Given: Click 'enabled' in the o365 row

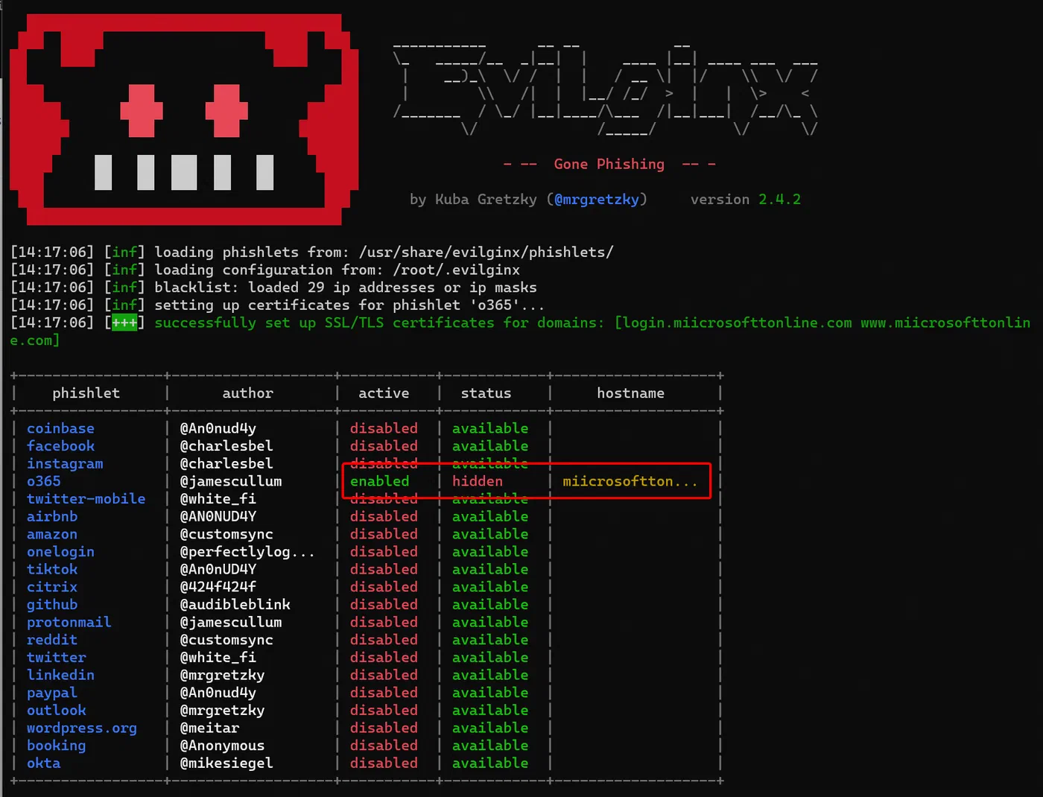Looking at the screenshot, I should click(x=380, y=481).
